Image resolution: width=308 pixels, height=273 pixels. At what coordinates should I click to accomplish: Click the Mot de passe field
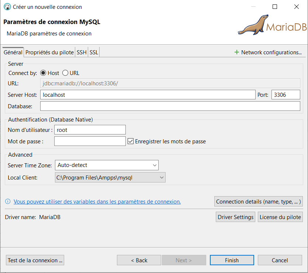[90, 141]
